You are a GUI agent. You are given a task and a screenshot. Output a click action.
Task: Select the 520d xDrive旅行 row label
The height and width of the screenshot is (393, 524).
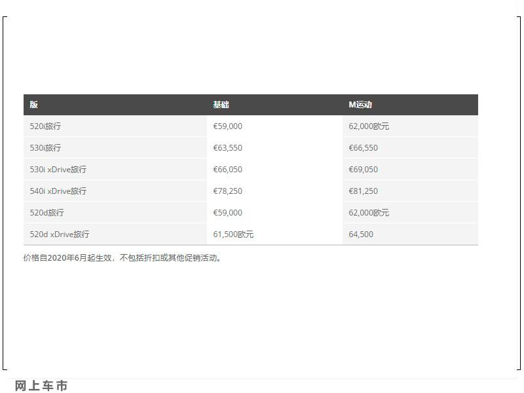coord(60,234)
